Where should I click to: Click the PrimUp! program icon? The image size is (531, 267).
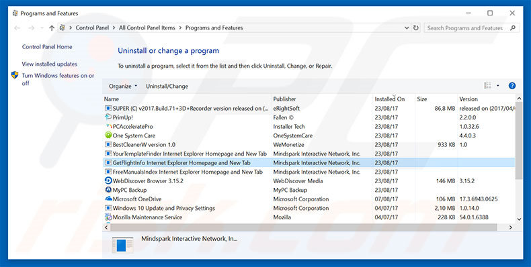point(108,117)
